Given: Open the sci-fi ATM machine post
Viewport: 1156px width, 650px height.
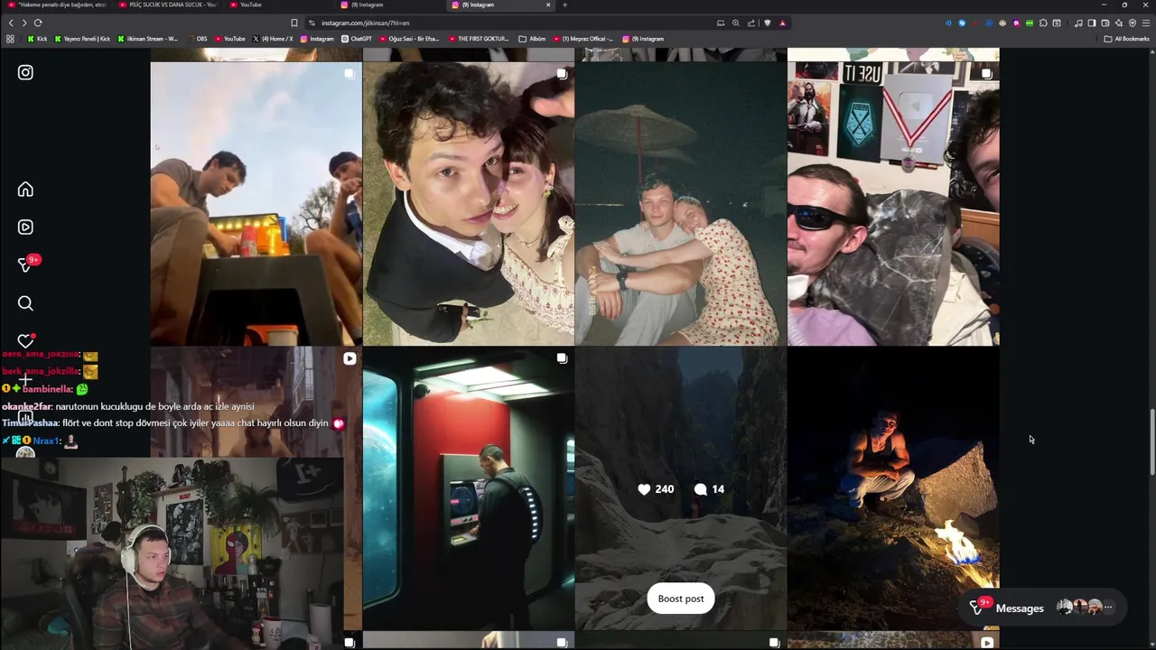Looking at the screenshot, I should 468,488.
